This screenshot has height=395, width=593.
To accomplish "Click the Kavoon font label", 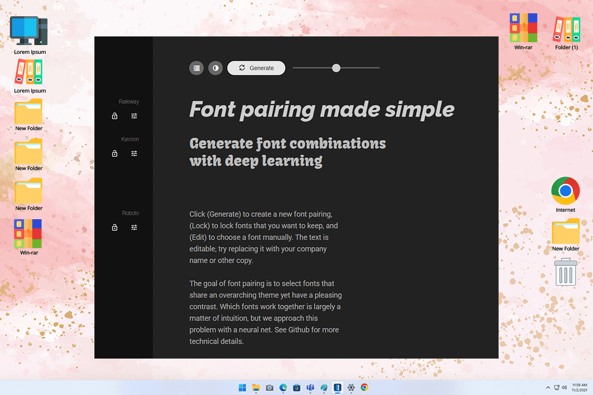I will (x=130, y=139).
